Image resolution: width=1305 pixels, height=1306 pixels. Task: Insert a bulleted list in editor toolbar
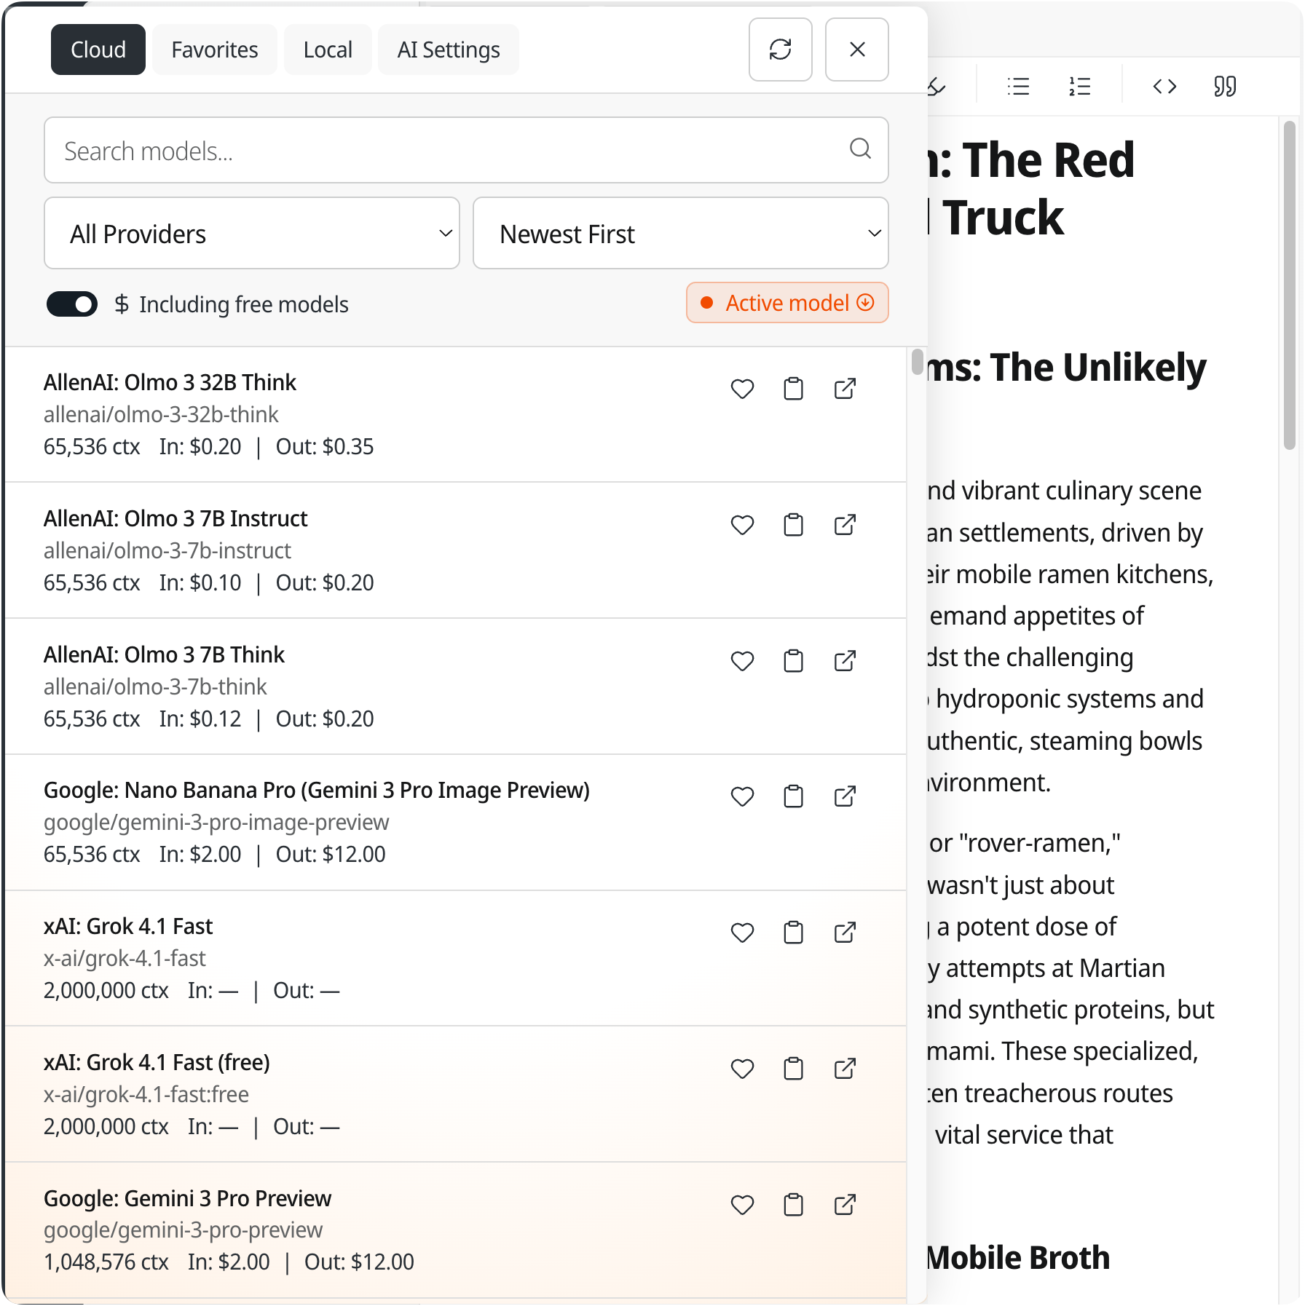pos(1018,87)
